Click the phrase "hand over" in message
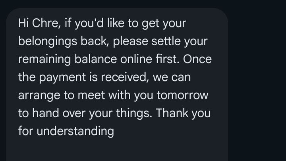 [x=59, y=113]
